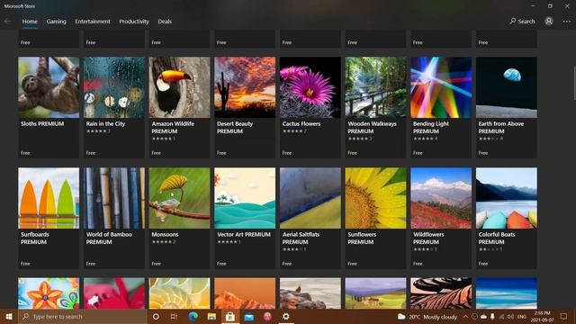Open the Productivity tab
This screenshot has height=324, width=576.
tap(134, 22)
